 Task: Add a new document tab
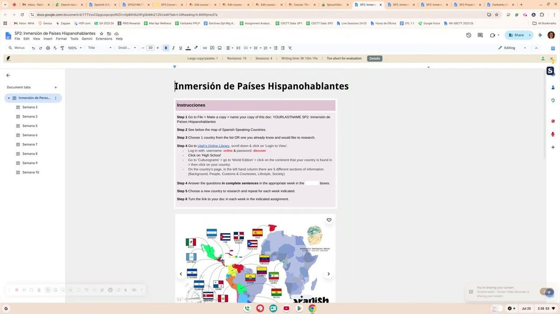pos(56,87)
